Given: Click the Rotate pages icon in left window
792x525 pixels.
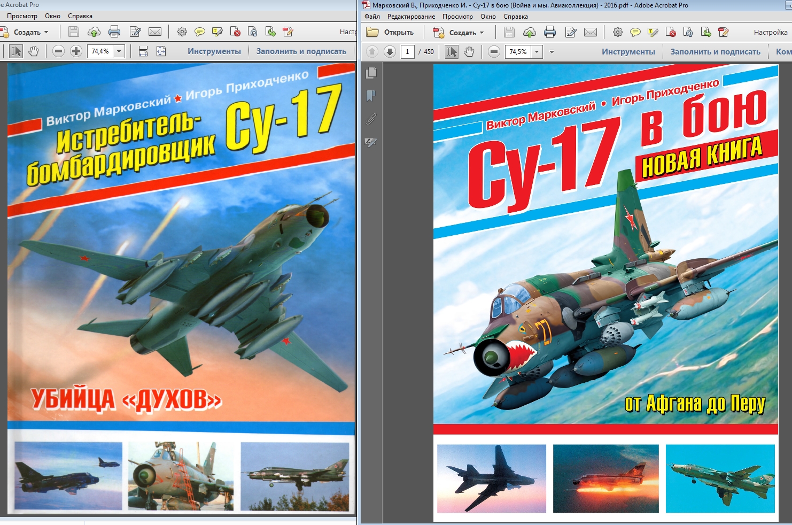Looking at the screenshot, I should coord(253,32).
